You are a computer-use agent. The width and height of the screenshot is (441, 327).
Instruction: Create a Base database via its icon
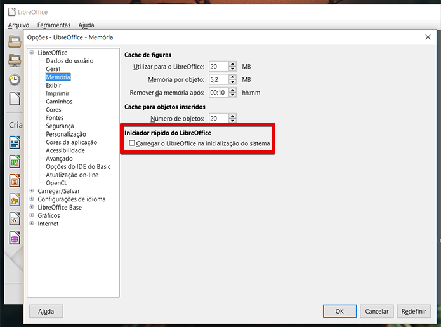point(15,238)
